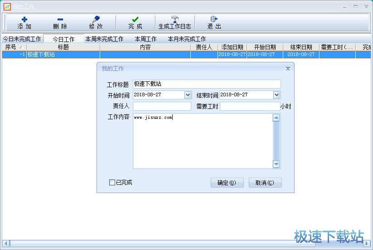Image resolution: width=373 pixels, height=250 pixels.
Task: Close the 我的工作 dialog
Action: point(288,69)
